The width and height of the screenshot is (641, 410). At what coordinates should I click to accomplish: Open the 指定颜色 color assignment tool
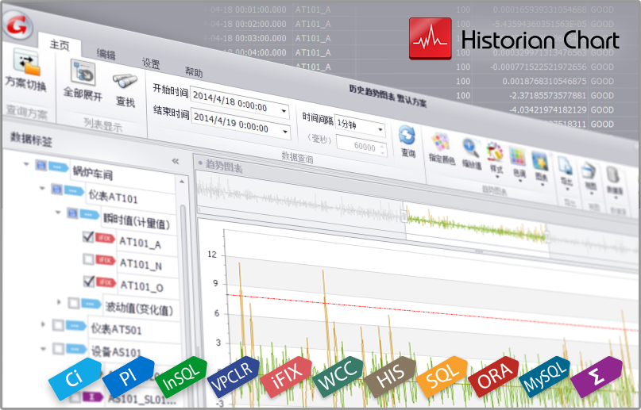(440, 144)
